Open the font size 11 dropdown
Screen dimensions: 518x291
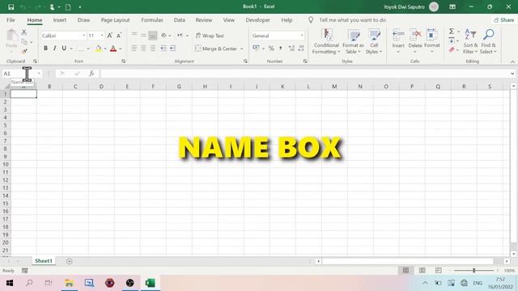coord(102,36)
